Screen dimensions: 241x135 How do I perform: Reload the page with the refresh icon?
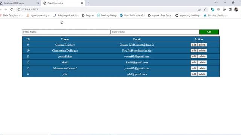(x=12, y=9)
